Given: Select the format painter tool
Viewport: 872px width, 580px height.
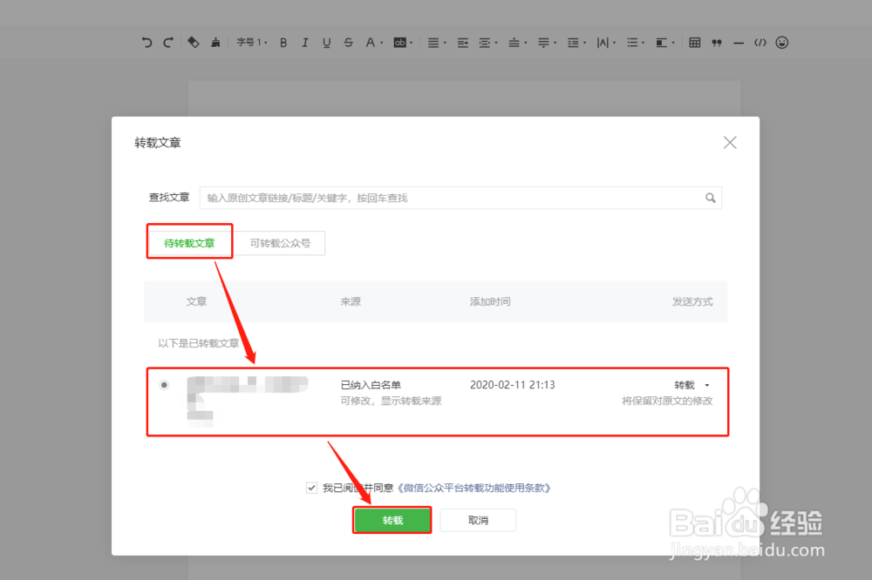Looking at the screenshot, I should [x=193, y=43].
